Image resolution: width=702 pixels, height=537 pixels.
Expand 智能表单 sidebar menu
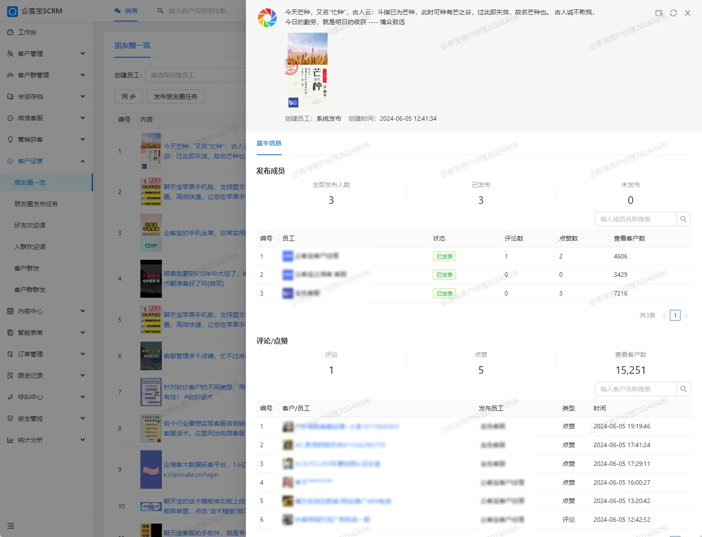click(47, 333)
